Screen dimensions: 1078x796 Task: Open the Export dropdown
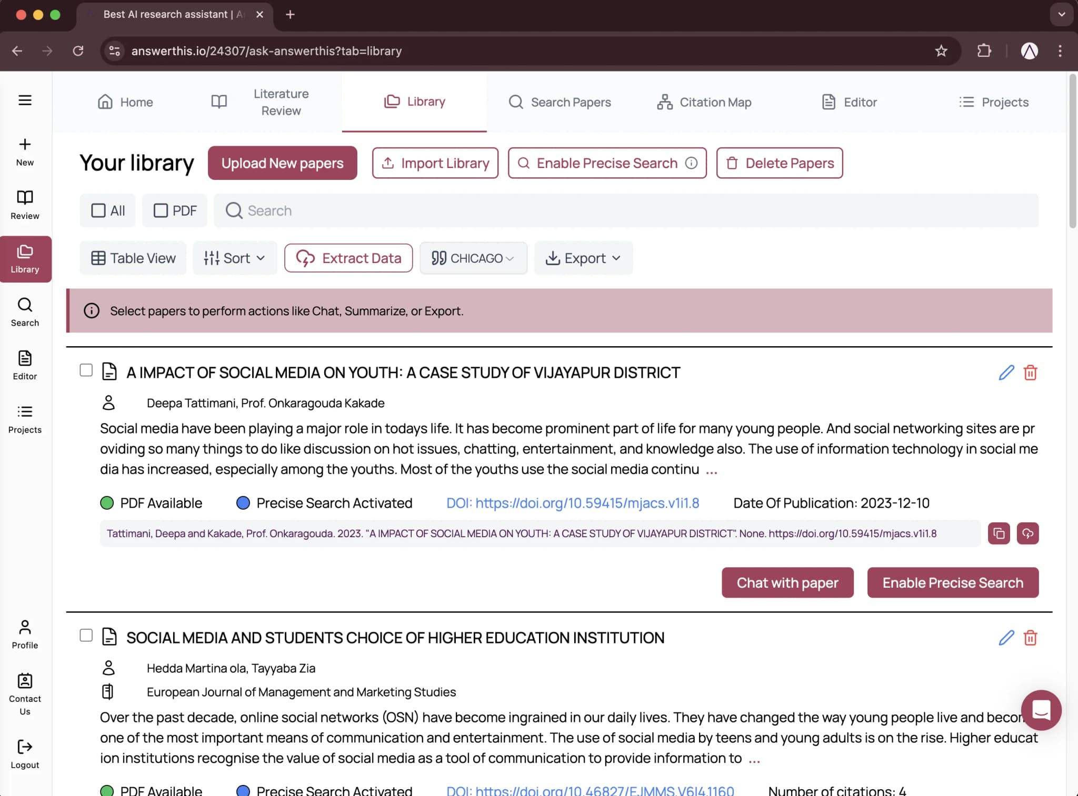click(x=583, y=258)
